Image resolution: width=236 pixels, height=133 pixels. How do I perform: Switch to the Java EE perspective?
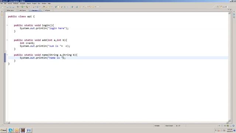pyautogui.click(x=224, y=7)
